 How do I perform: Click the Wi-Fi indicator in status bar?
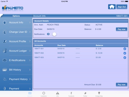click(7, 1)
